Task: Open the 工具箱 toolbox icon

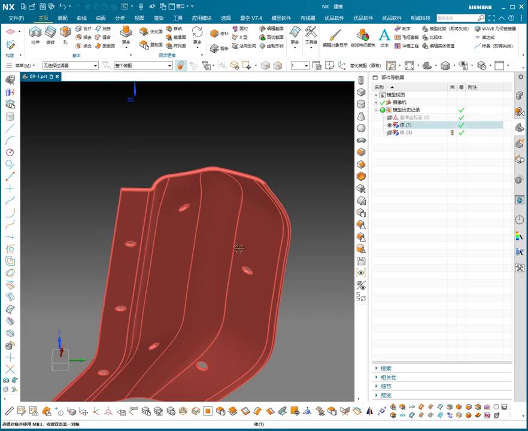Action: (x=311, y=33)
